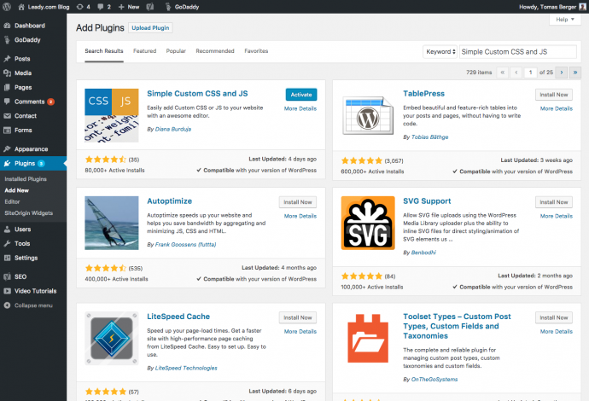The height and width of the screenshot is (401, 589).
Task: Go to Appearance in sidebar
Action: point(31,148)
